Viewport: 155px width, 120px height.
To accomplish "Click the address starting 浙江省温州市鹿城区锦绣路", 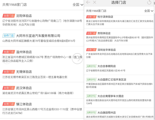I will (42, 59).
